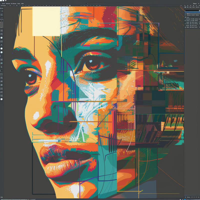The image size is (200, 200).
Task: Open the zoom level dropdown in the bottom-left status bar
Action: tap(1, 199)
